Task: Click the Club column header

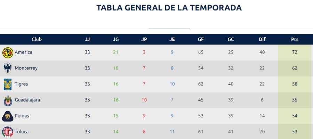Action: 37,39
